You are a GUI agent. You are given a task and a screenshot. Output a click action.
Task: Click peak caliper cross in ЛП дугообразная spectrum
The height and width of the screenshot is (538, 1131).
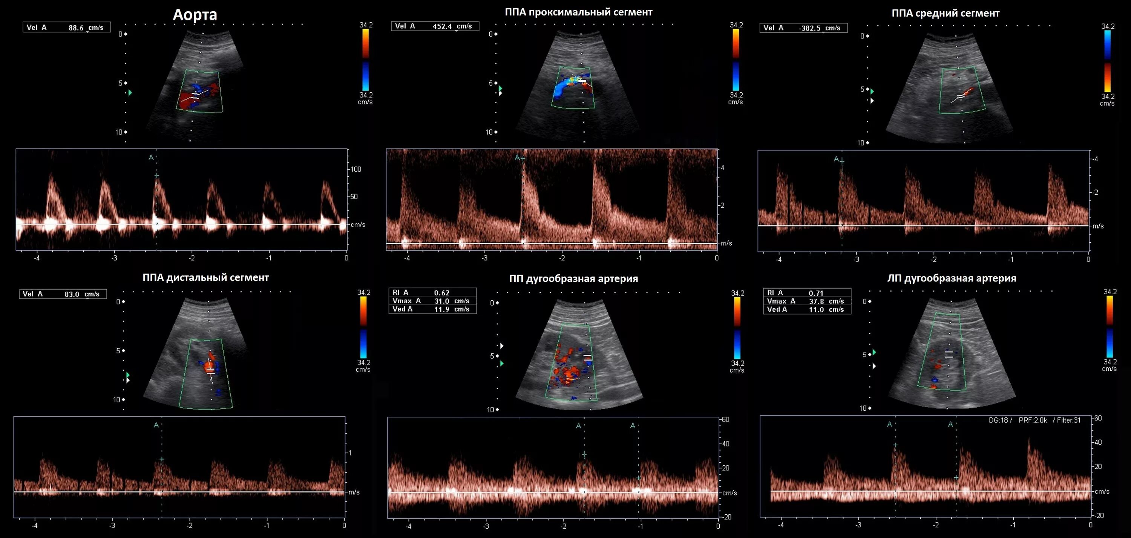(x=895, y=445)
